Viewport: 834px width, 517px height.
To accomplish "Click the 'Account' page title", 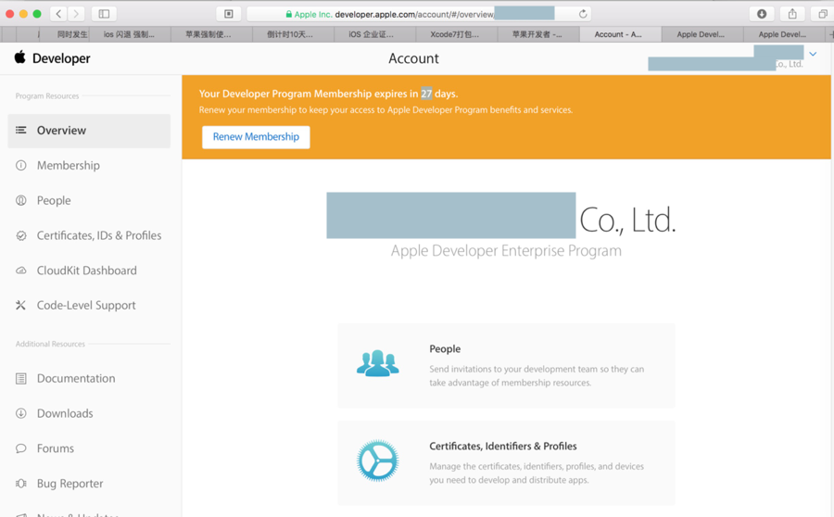I will coord(414,58).
